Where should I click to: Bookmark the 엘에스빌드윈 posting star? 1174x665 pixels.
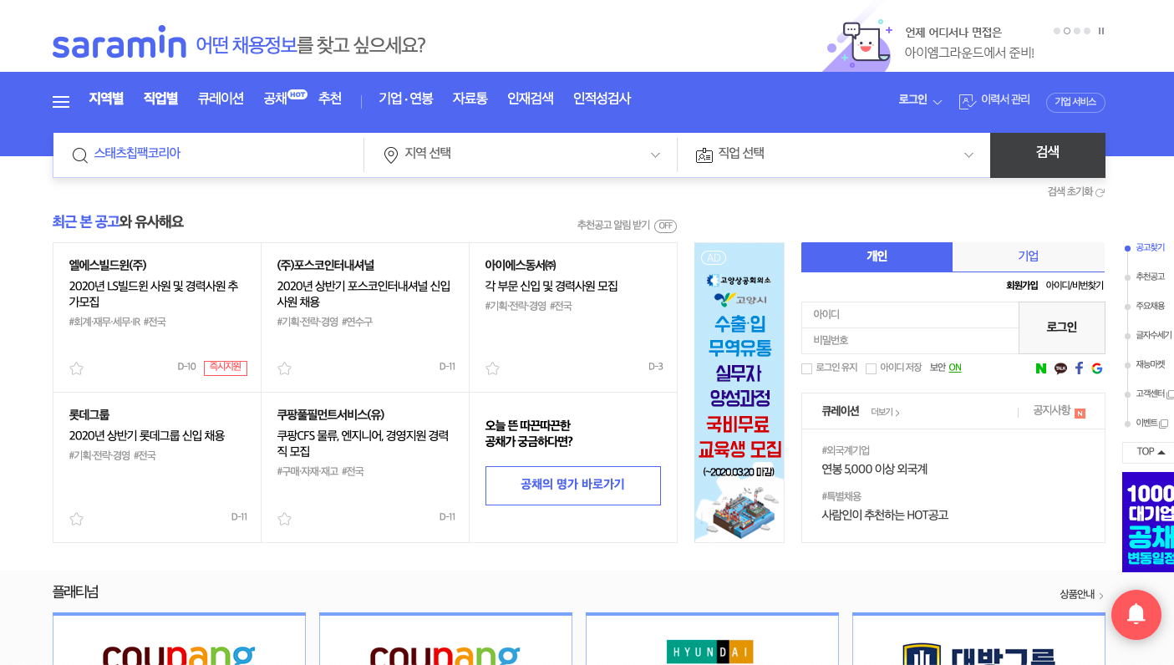pyautogui.click(x=77, y=368)
